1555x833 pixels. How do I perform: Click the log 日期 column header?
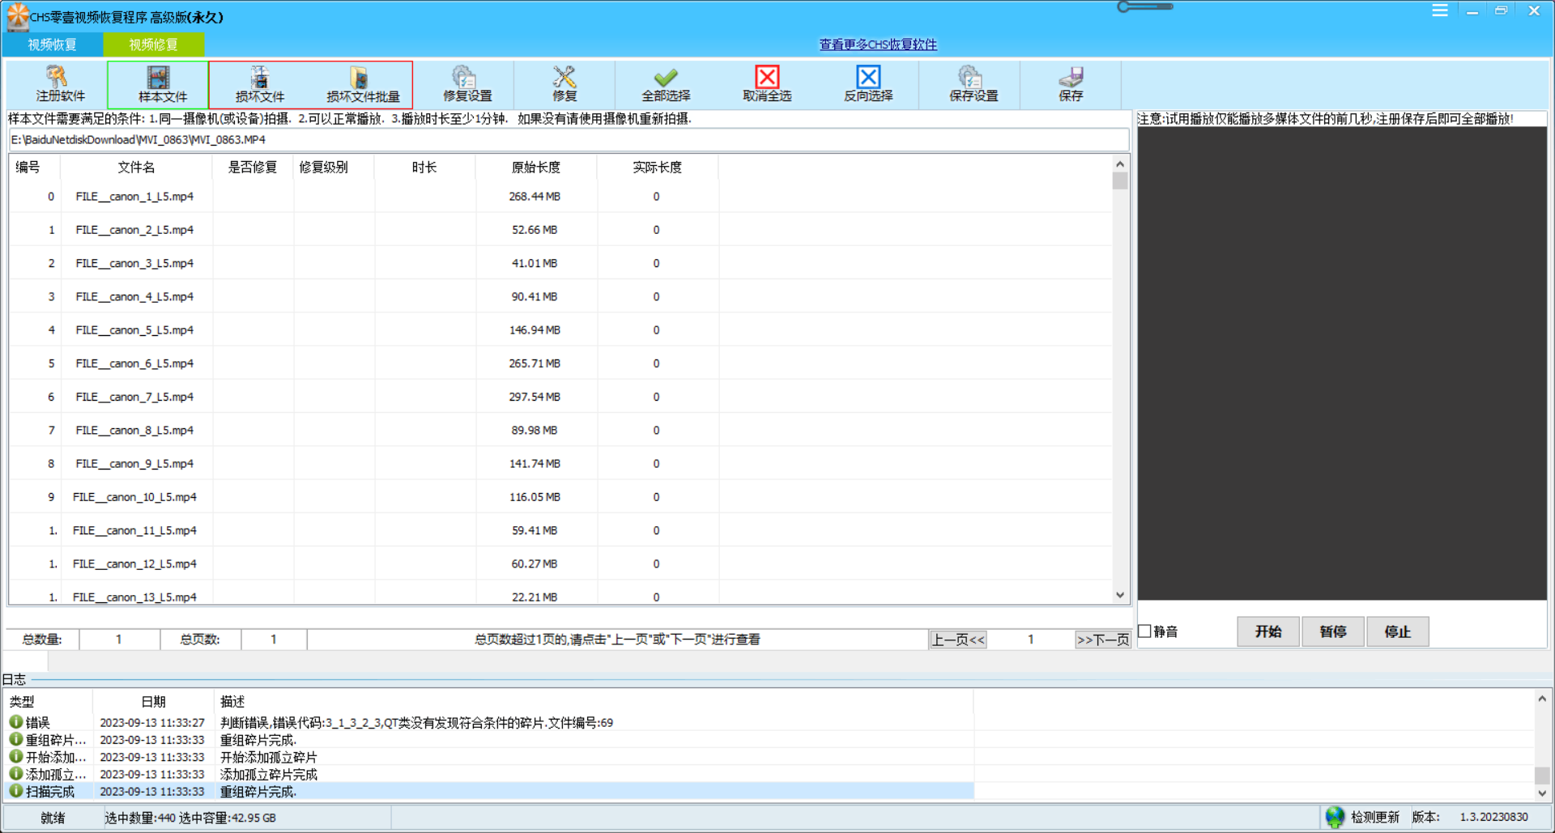point(154,702)
